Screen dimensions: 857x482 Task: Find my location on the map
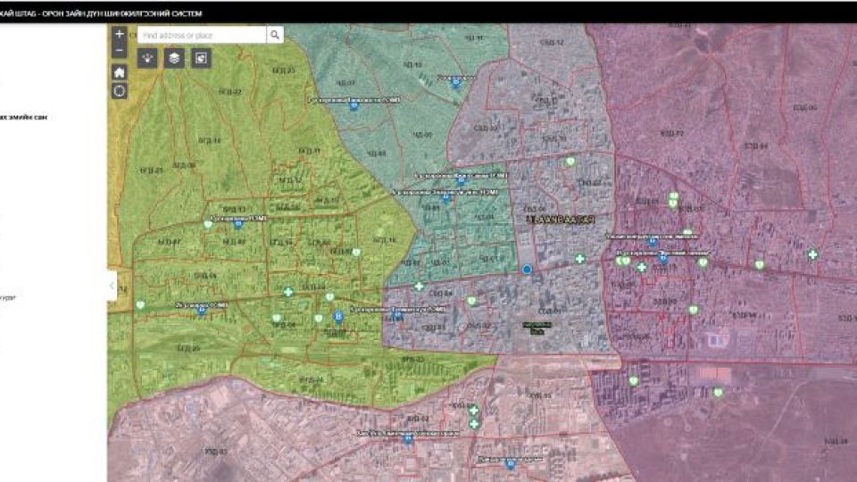[119, 91]
